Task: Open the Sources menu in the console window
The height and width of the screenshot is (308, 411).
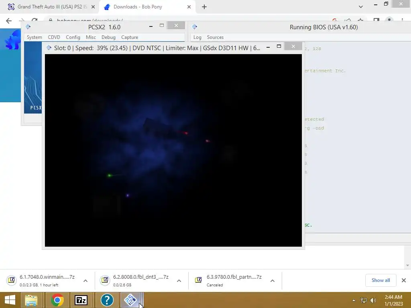Action: click(215, 37)
